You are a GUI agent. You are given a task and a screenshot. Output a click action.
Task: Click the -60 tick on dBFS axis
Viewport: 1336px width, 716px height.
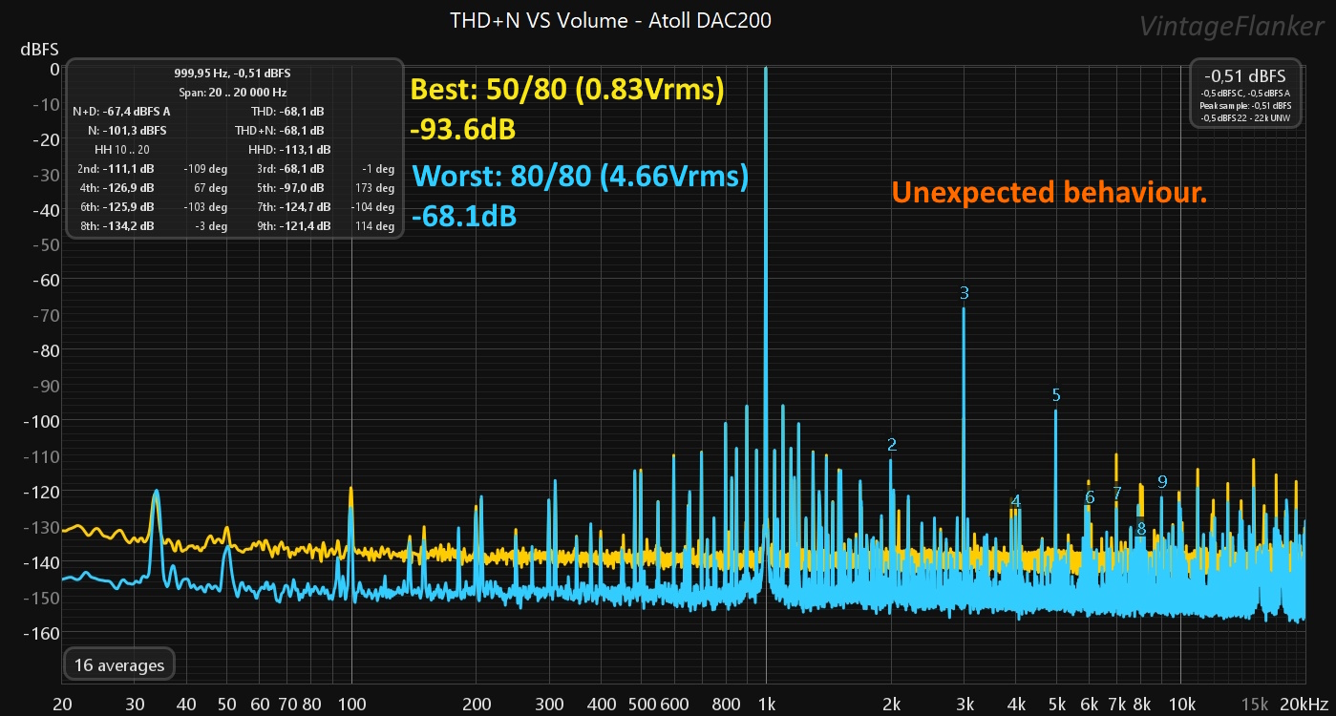pyautogui.click(x=44, y=280)
